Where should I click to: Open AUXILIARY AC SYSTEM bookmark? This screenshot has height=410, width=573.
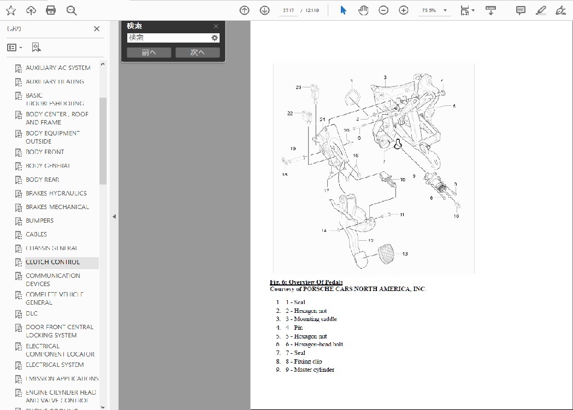[58, 68]
